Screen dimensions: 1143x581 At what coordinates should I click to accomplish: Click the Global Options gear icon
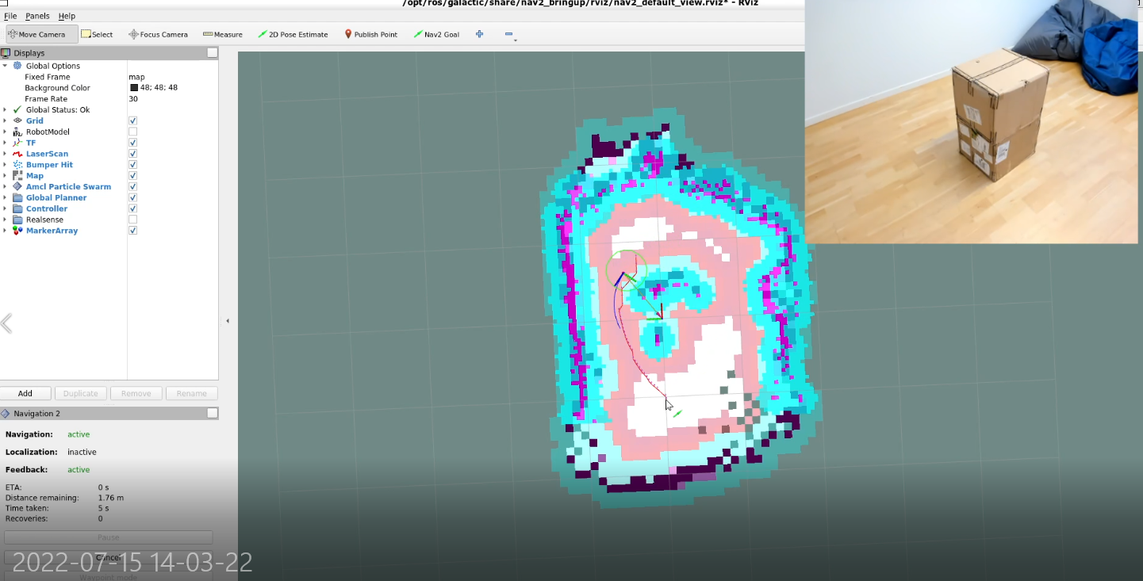click(x=17, y=66)
